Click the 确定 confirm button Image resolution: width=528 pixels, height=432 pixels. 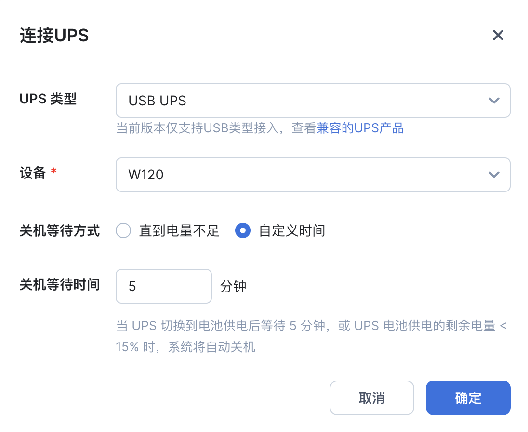click(x=468, y=398)
